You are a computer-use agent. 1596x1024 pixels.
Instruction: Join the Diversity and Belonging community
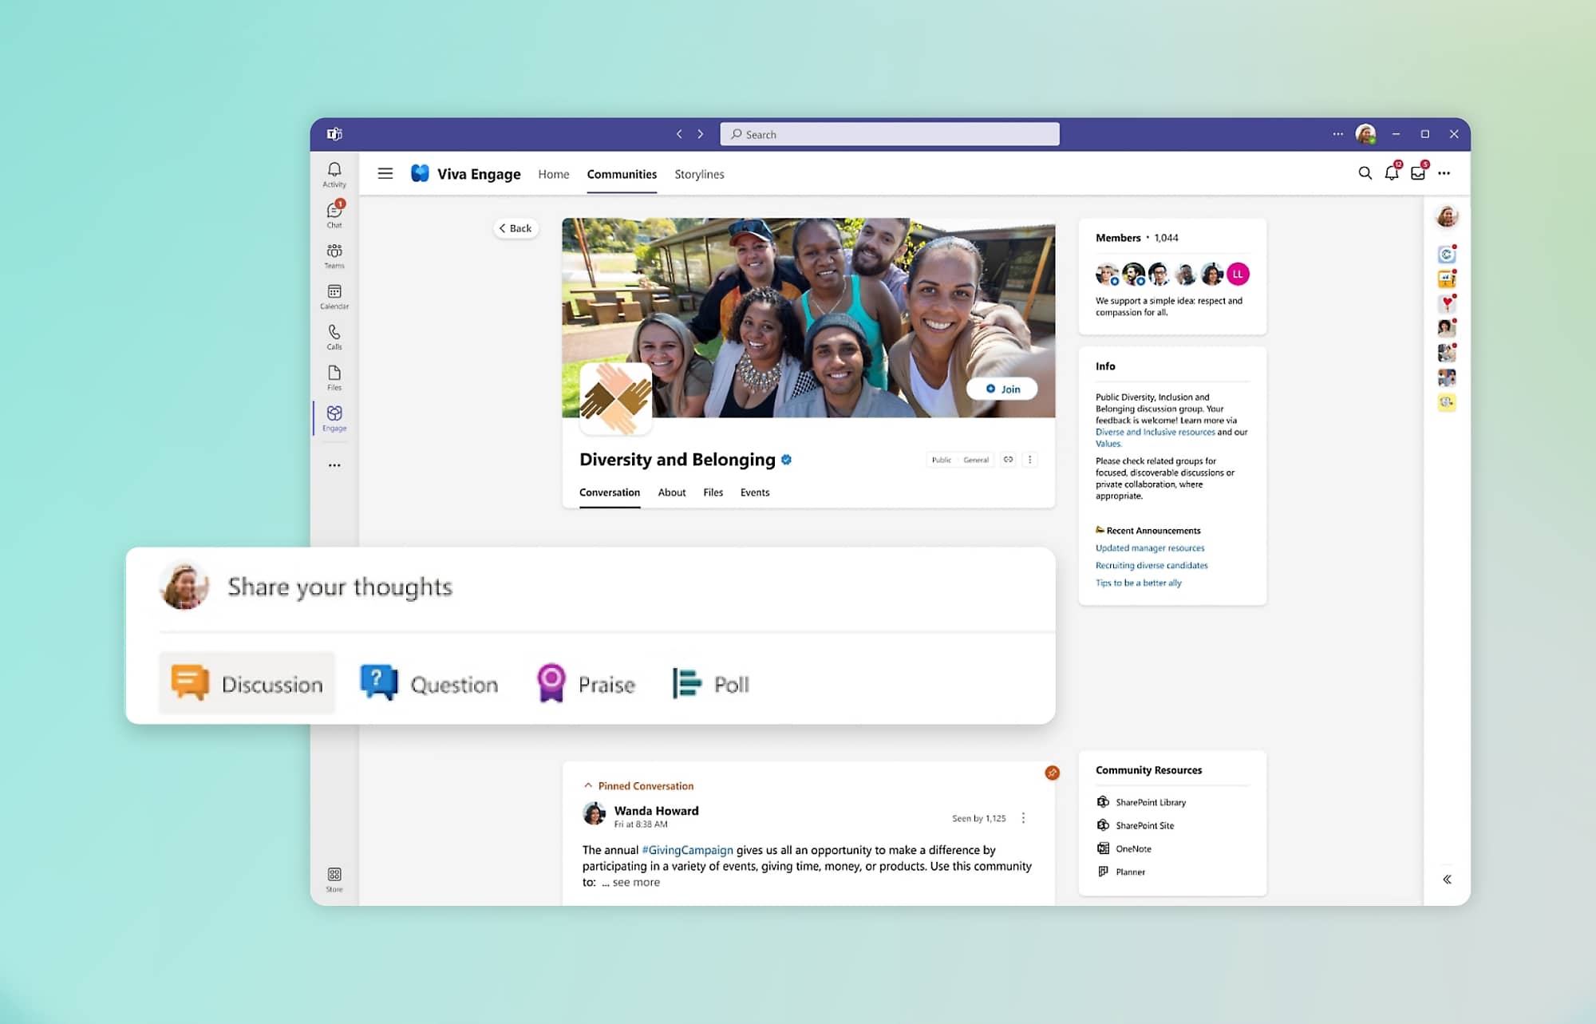(x=1001, y=389)
